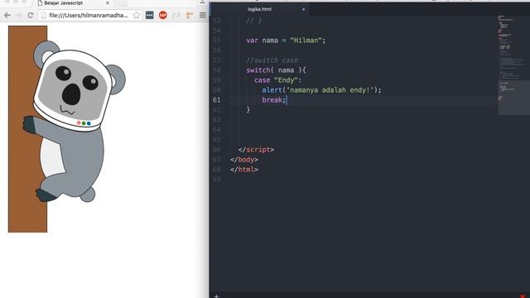Go forward in the Chrome browser
530x298 pixels.
pyautogui.click(x=18, y=15)
